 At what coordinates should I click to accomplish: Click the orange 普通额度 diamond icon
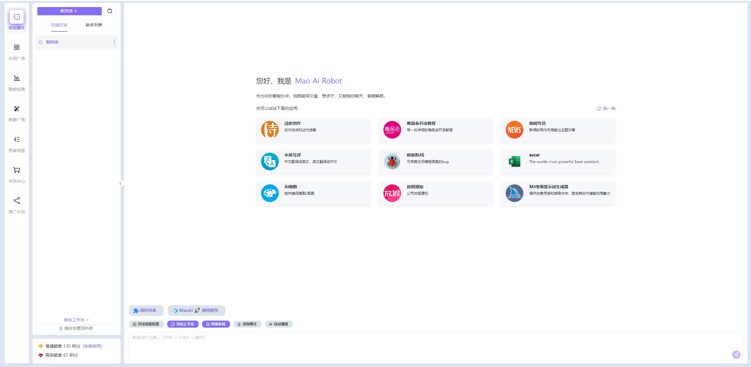click(41, 346)
